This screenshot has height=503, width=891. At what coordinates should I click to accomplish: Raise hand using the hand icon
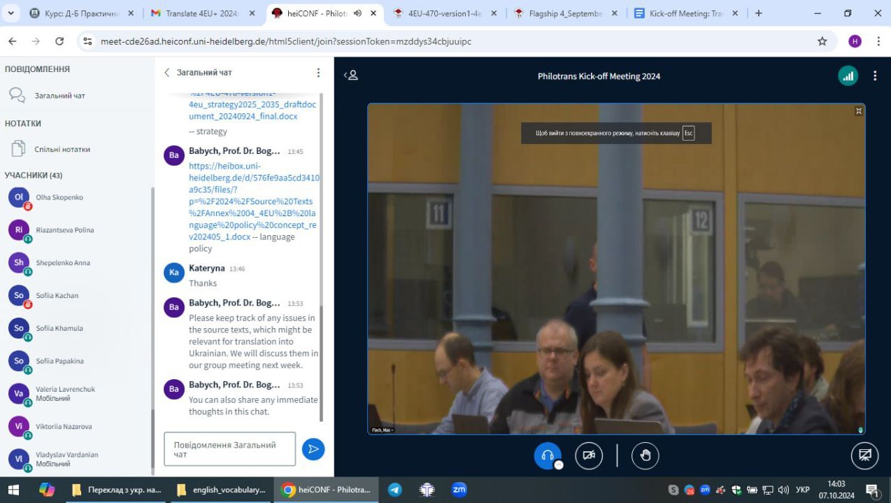645,455
